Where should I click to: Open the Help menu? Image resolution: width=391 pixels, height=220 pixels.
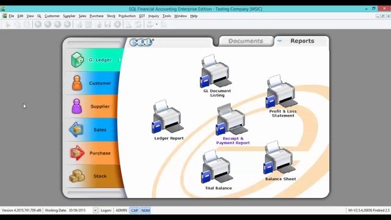point(194,16)
